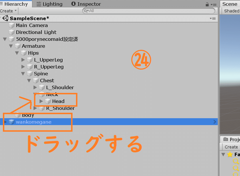Open the Shaded draw mode dropdown

pos(231,11)
